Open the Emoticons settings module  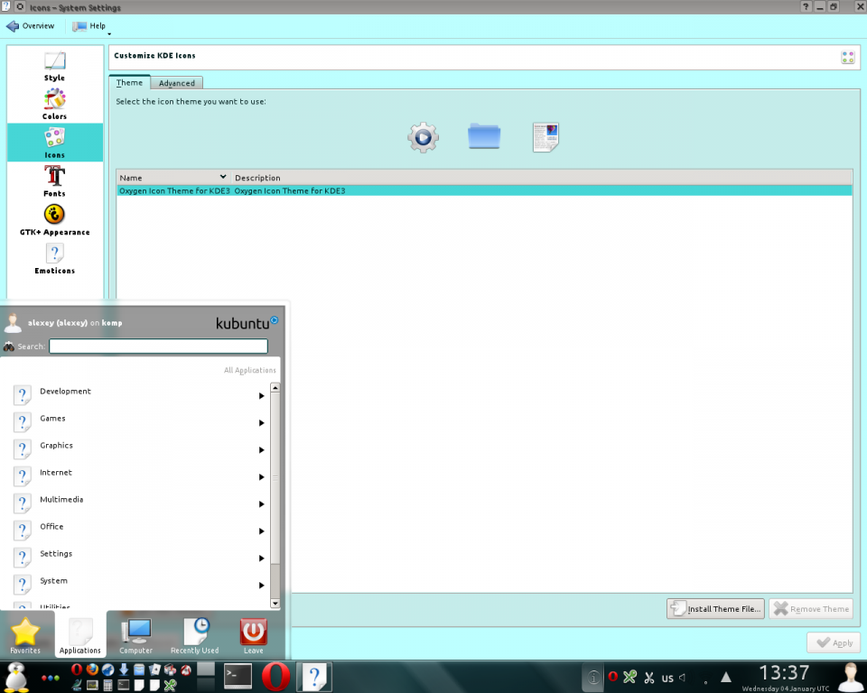click(55, 259)
